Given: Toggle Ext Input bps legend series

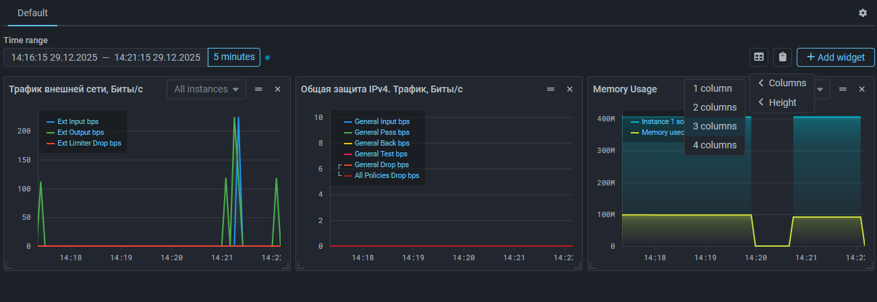Looking at the screenshot, I should 78,121.
